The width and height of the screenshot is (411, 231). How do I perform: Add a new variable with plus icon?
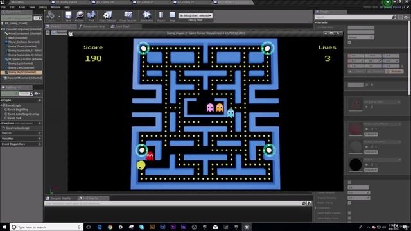[40, 139]
